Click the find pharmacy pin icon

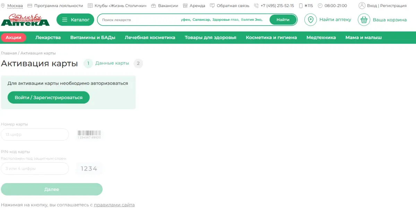[x=311, y=20]
